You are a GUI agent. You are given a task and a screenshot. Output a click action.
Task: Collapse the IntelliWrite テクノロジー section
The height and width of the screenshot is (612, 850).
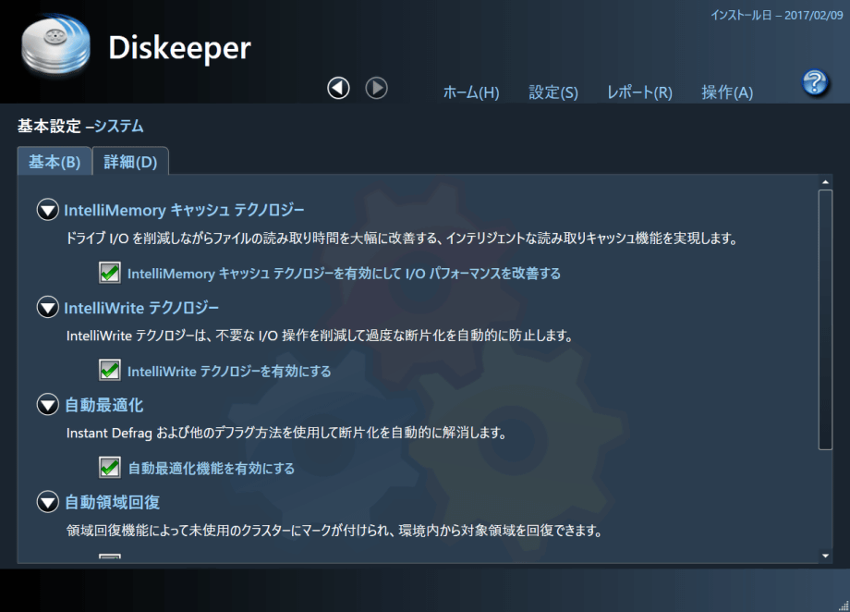coord(48,307)
